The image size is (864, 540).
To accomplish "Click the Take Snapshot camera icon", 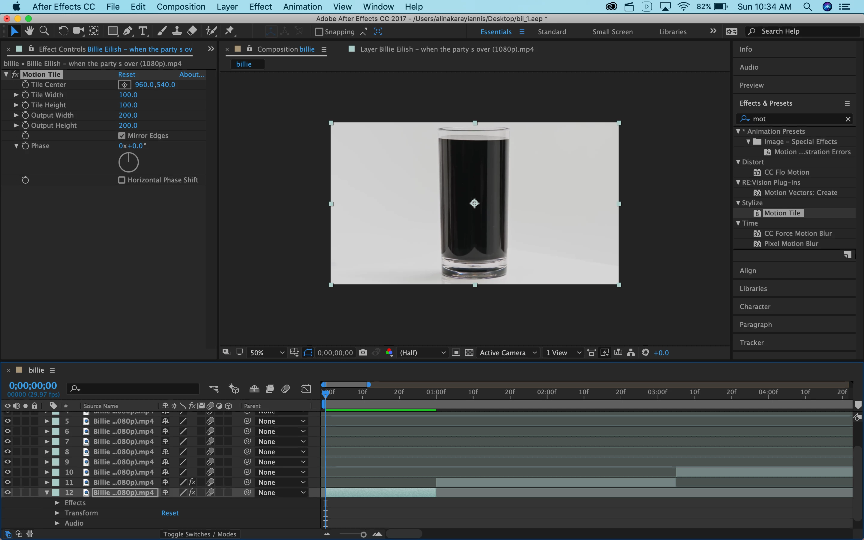I will 363,352.
